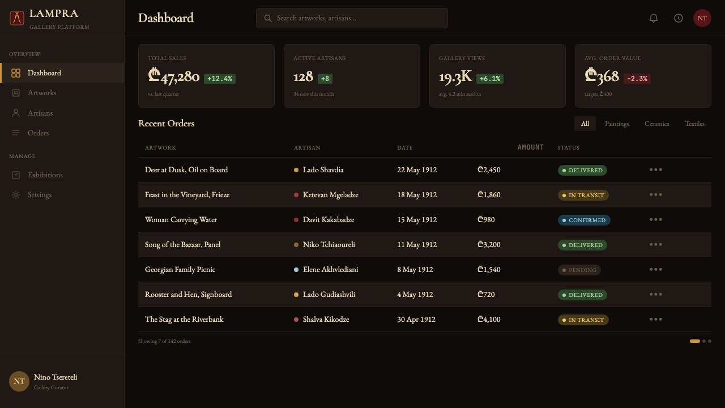
Task: Filter orders by Textiles
Action: click(x=695, y=124)
